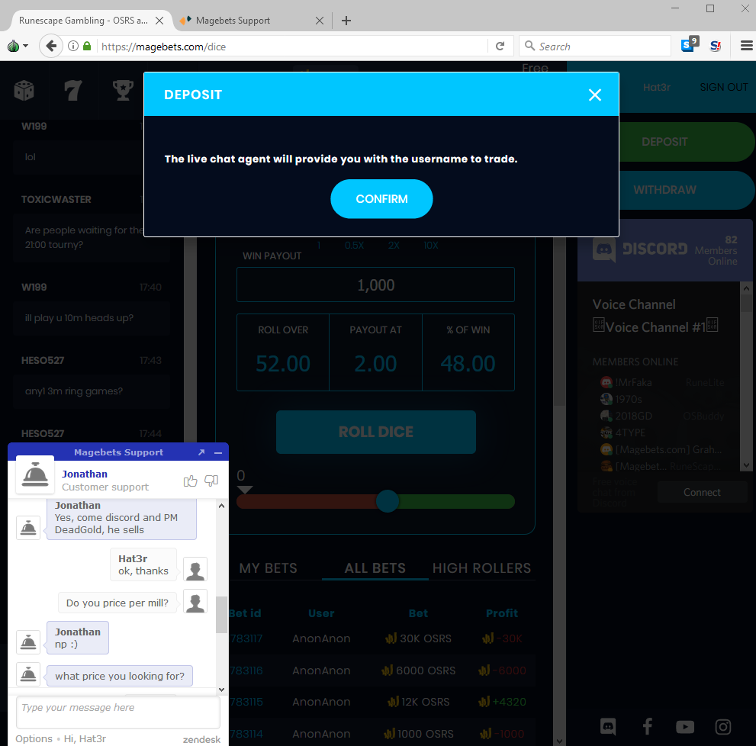756x746 pixels.
Task: Connect to Discord voice chat
Action: 702,492
